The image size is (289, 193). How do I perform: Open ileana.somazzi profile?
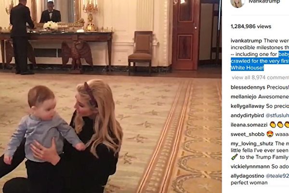pos(249,125)
